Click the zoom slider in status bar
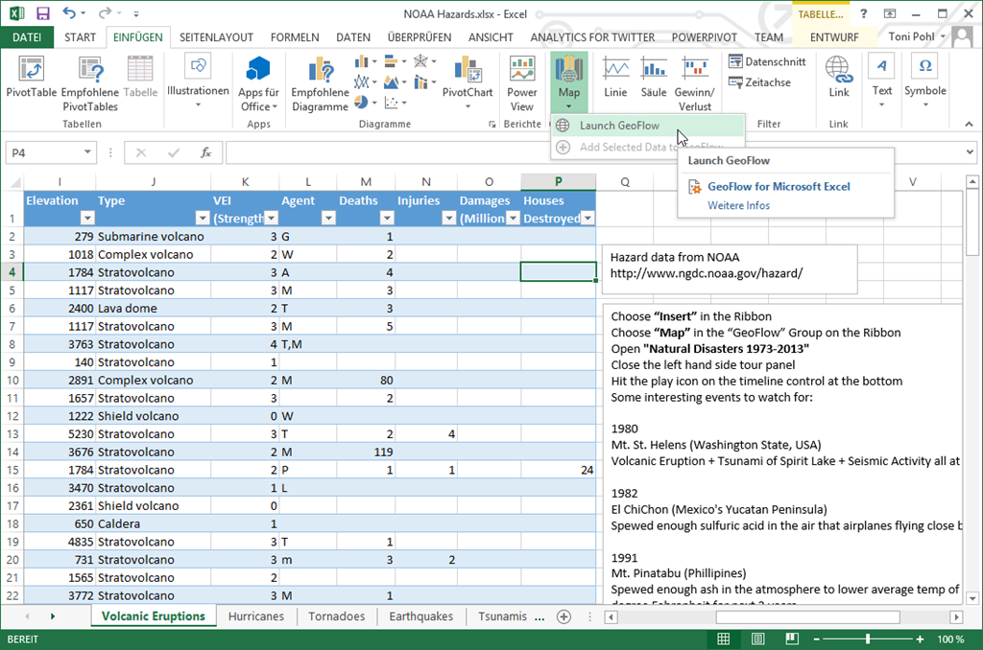Image resolution: width=983 pixels, height=650 pixels. click(869, 639)
